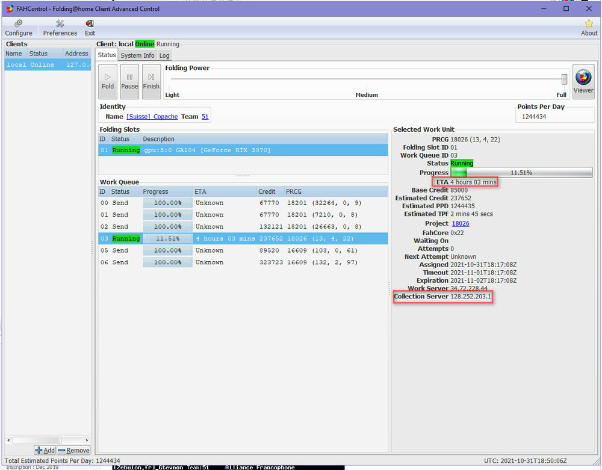Open the Project 18026 link
Screen dimensions: 602x470
click(x=461, y=223)
